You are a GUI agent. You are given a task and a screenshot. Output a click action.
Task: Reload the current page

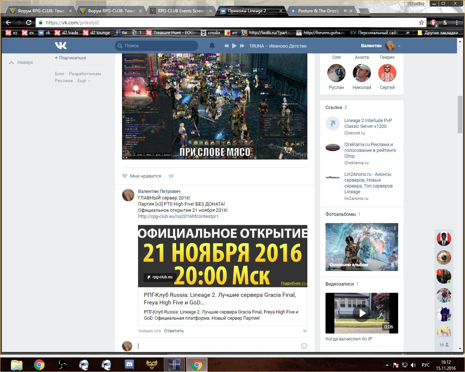[29, 23]
